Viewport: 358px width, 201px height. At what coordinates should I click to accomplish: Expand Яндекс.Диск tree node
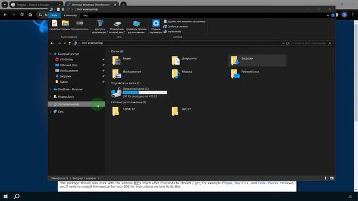[50, 97]
